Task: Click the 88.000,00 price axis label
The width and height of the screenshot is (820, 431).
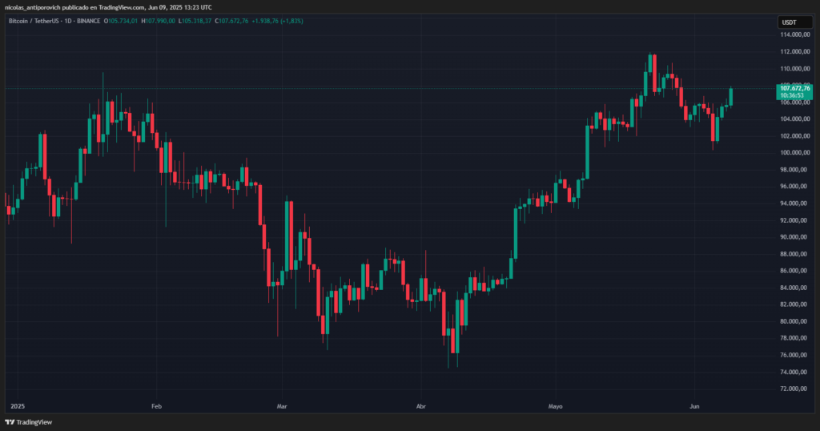Action: [794, 254]
